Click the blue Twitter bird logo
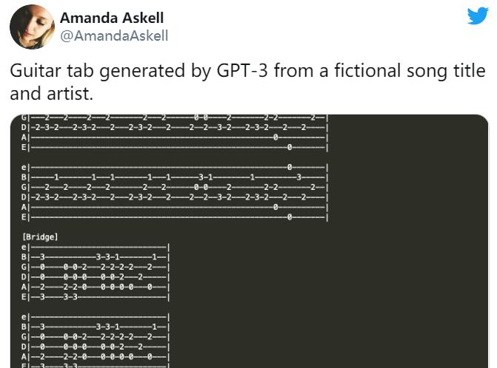 point(478,16)
